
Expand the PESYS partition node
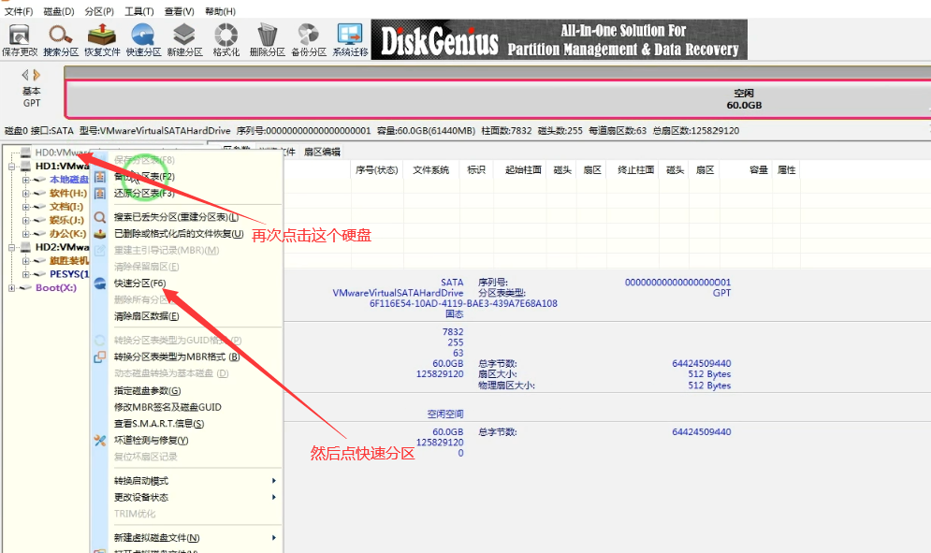(25, 274)
